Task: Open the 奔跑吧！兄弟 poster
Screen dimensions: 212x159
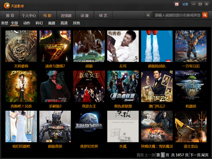Action: pos(21,86)
